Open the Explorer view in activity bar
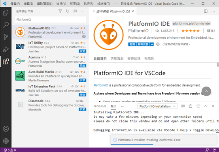 6,13
